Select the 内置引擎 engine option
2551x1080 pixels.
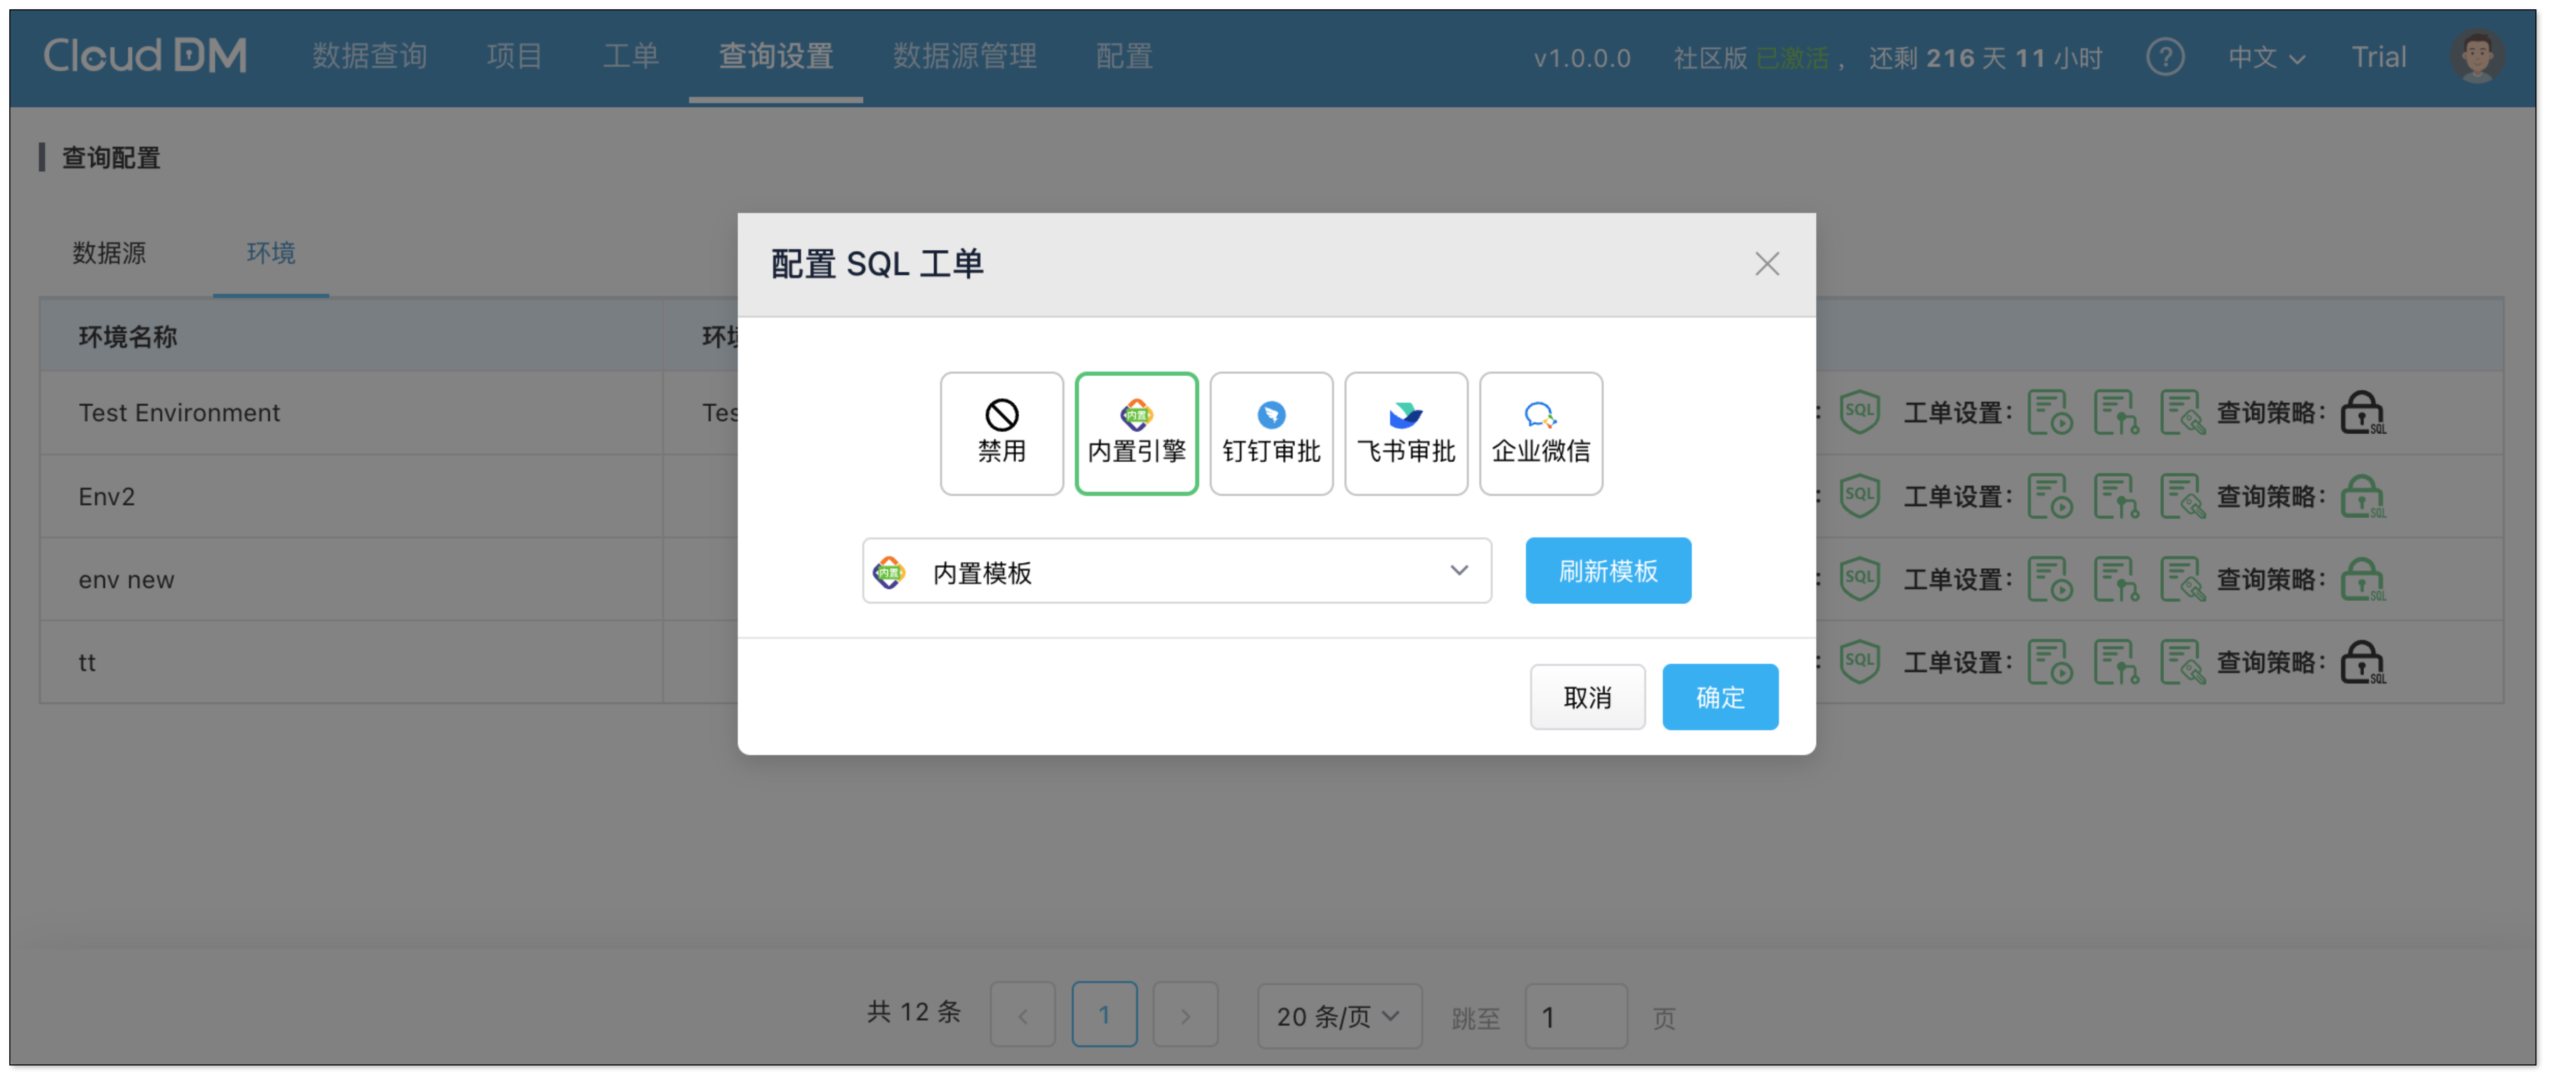pos(1136,433)
